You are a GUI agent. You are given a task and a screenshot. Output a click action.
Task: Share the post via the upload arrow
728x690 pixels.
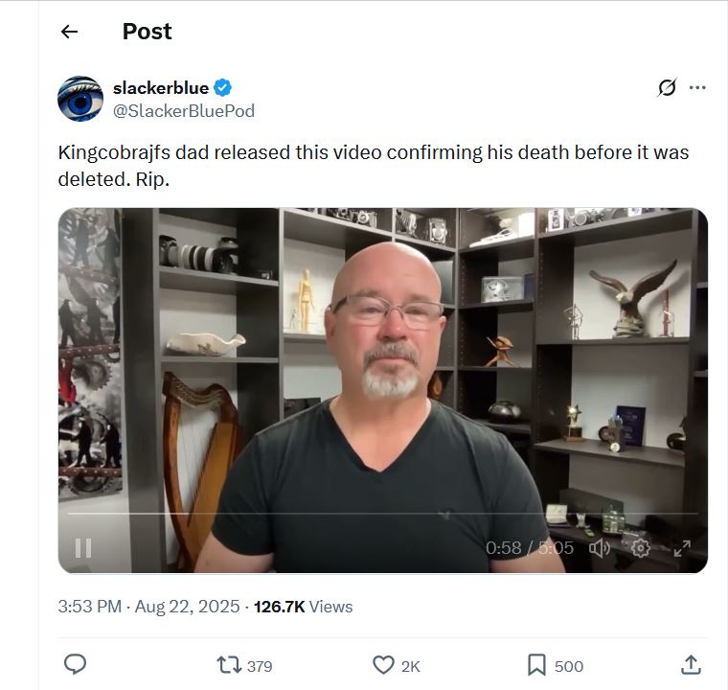[x=691, y=664]
